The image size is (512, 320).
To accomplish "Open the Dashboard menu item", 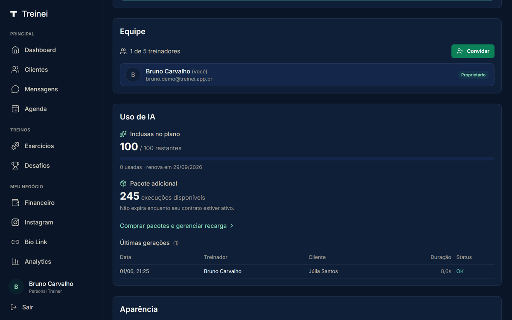I will (51, 50).
